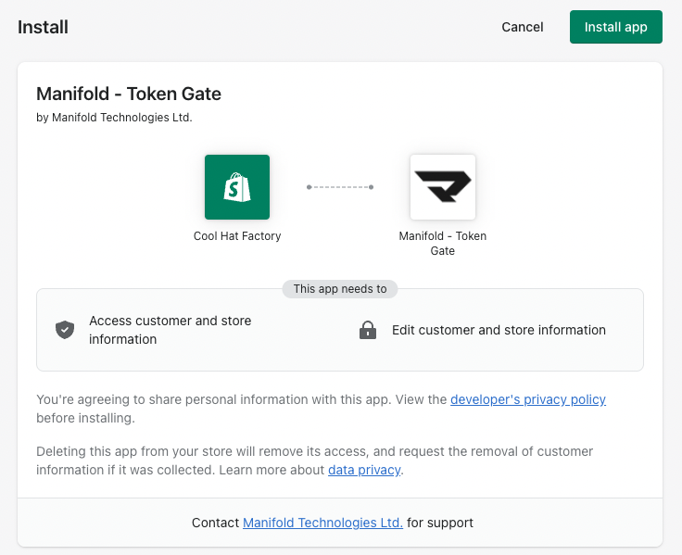Image resolution: width=682 pixels, height=555 pixels.
Task: Click the padlock icon
Action: click(x=368, y=330)
